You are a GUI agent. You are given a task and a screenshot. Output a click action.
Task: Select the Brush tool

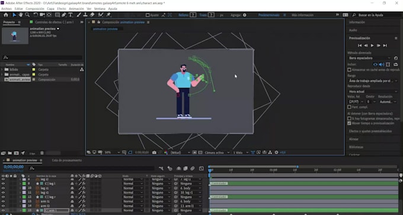click(79, 15)
